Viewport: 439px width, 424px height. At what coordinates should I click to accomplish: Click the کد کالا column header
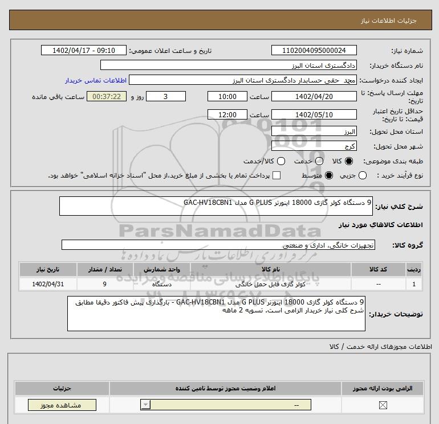tap(379, 269)
